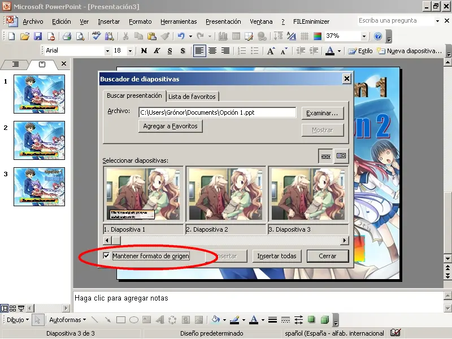Select the Oval tool in the drawing toolbar
The width and height of the screenshot is (452, 339).
pos(134,320)
